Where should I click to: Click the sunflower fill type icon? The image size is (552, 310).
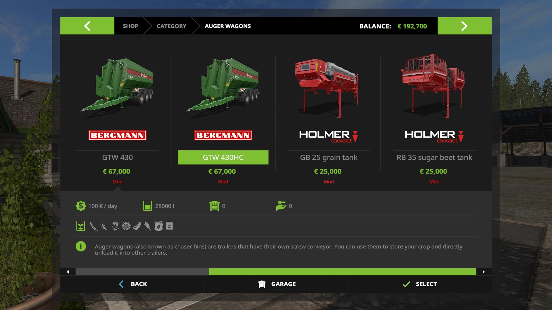[x=126, y=226]
